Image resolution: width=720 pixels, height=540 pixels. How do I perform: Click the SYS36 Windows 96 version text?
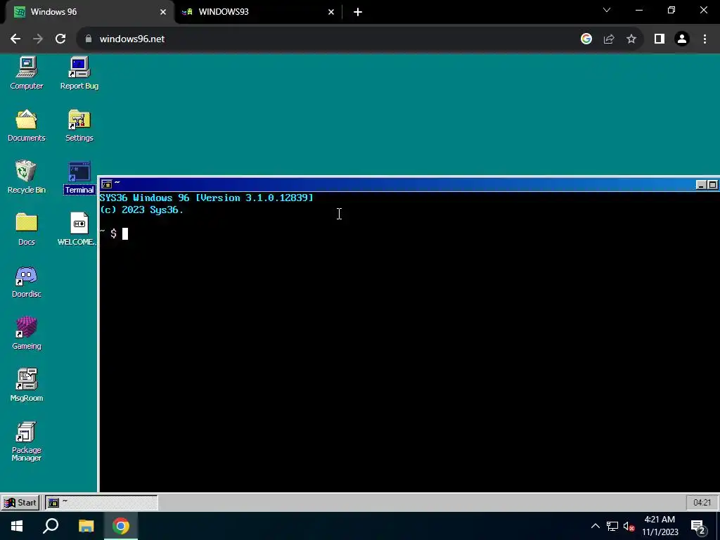206,198
